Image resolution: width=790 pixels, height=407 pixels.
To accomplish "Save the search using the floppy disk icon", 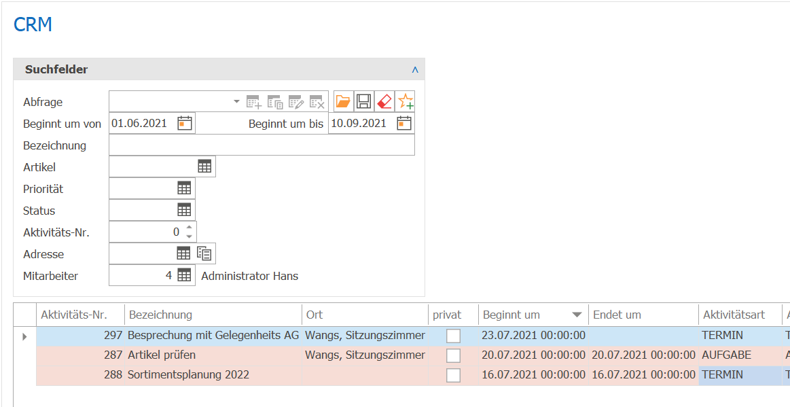I will point(364,102).
